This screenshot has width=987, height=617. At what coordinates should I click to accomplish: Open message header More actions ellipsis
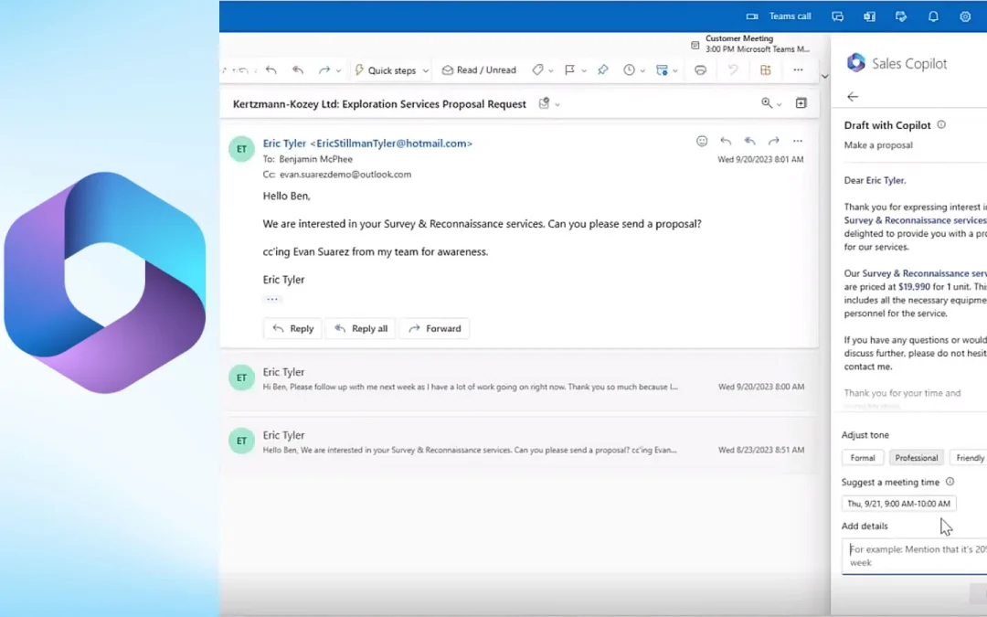pos(798,141)
